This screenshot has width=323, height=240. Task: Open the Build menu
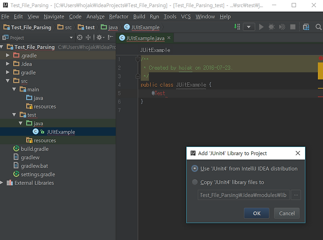139,17
